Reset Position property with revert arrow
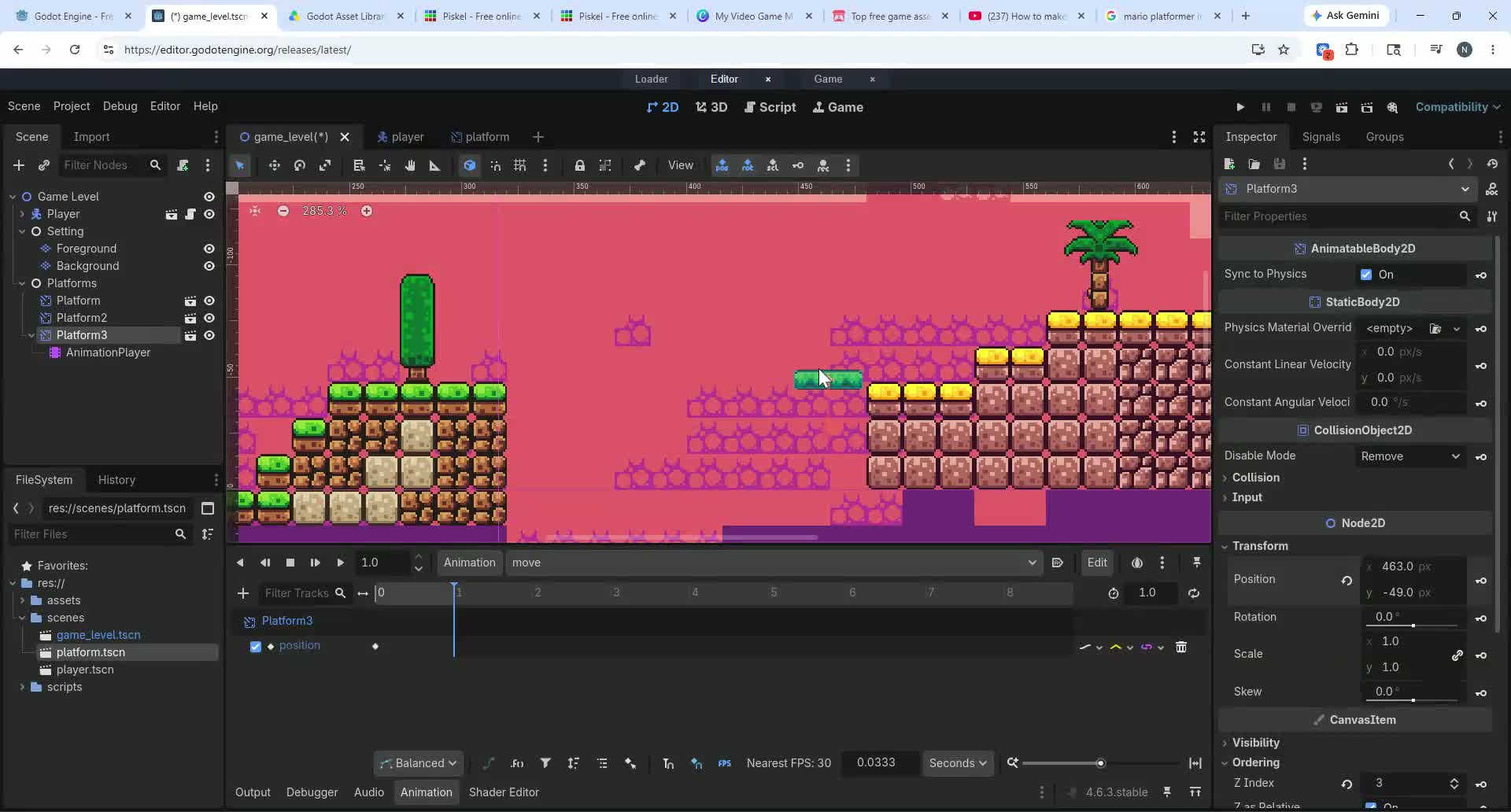 tap(1347, 580)
